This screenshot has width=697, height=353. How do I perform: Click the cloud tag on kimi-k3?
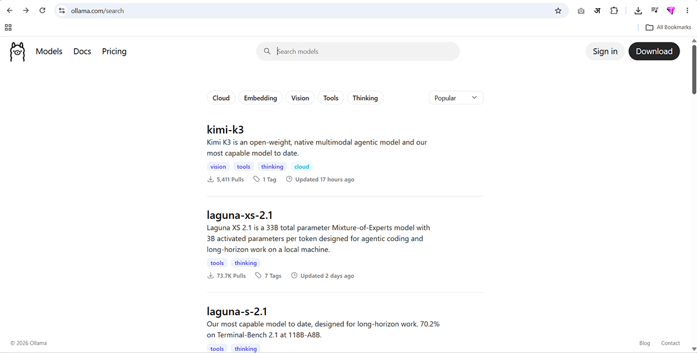[x=301, y=167]
